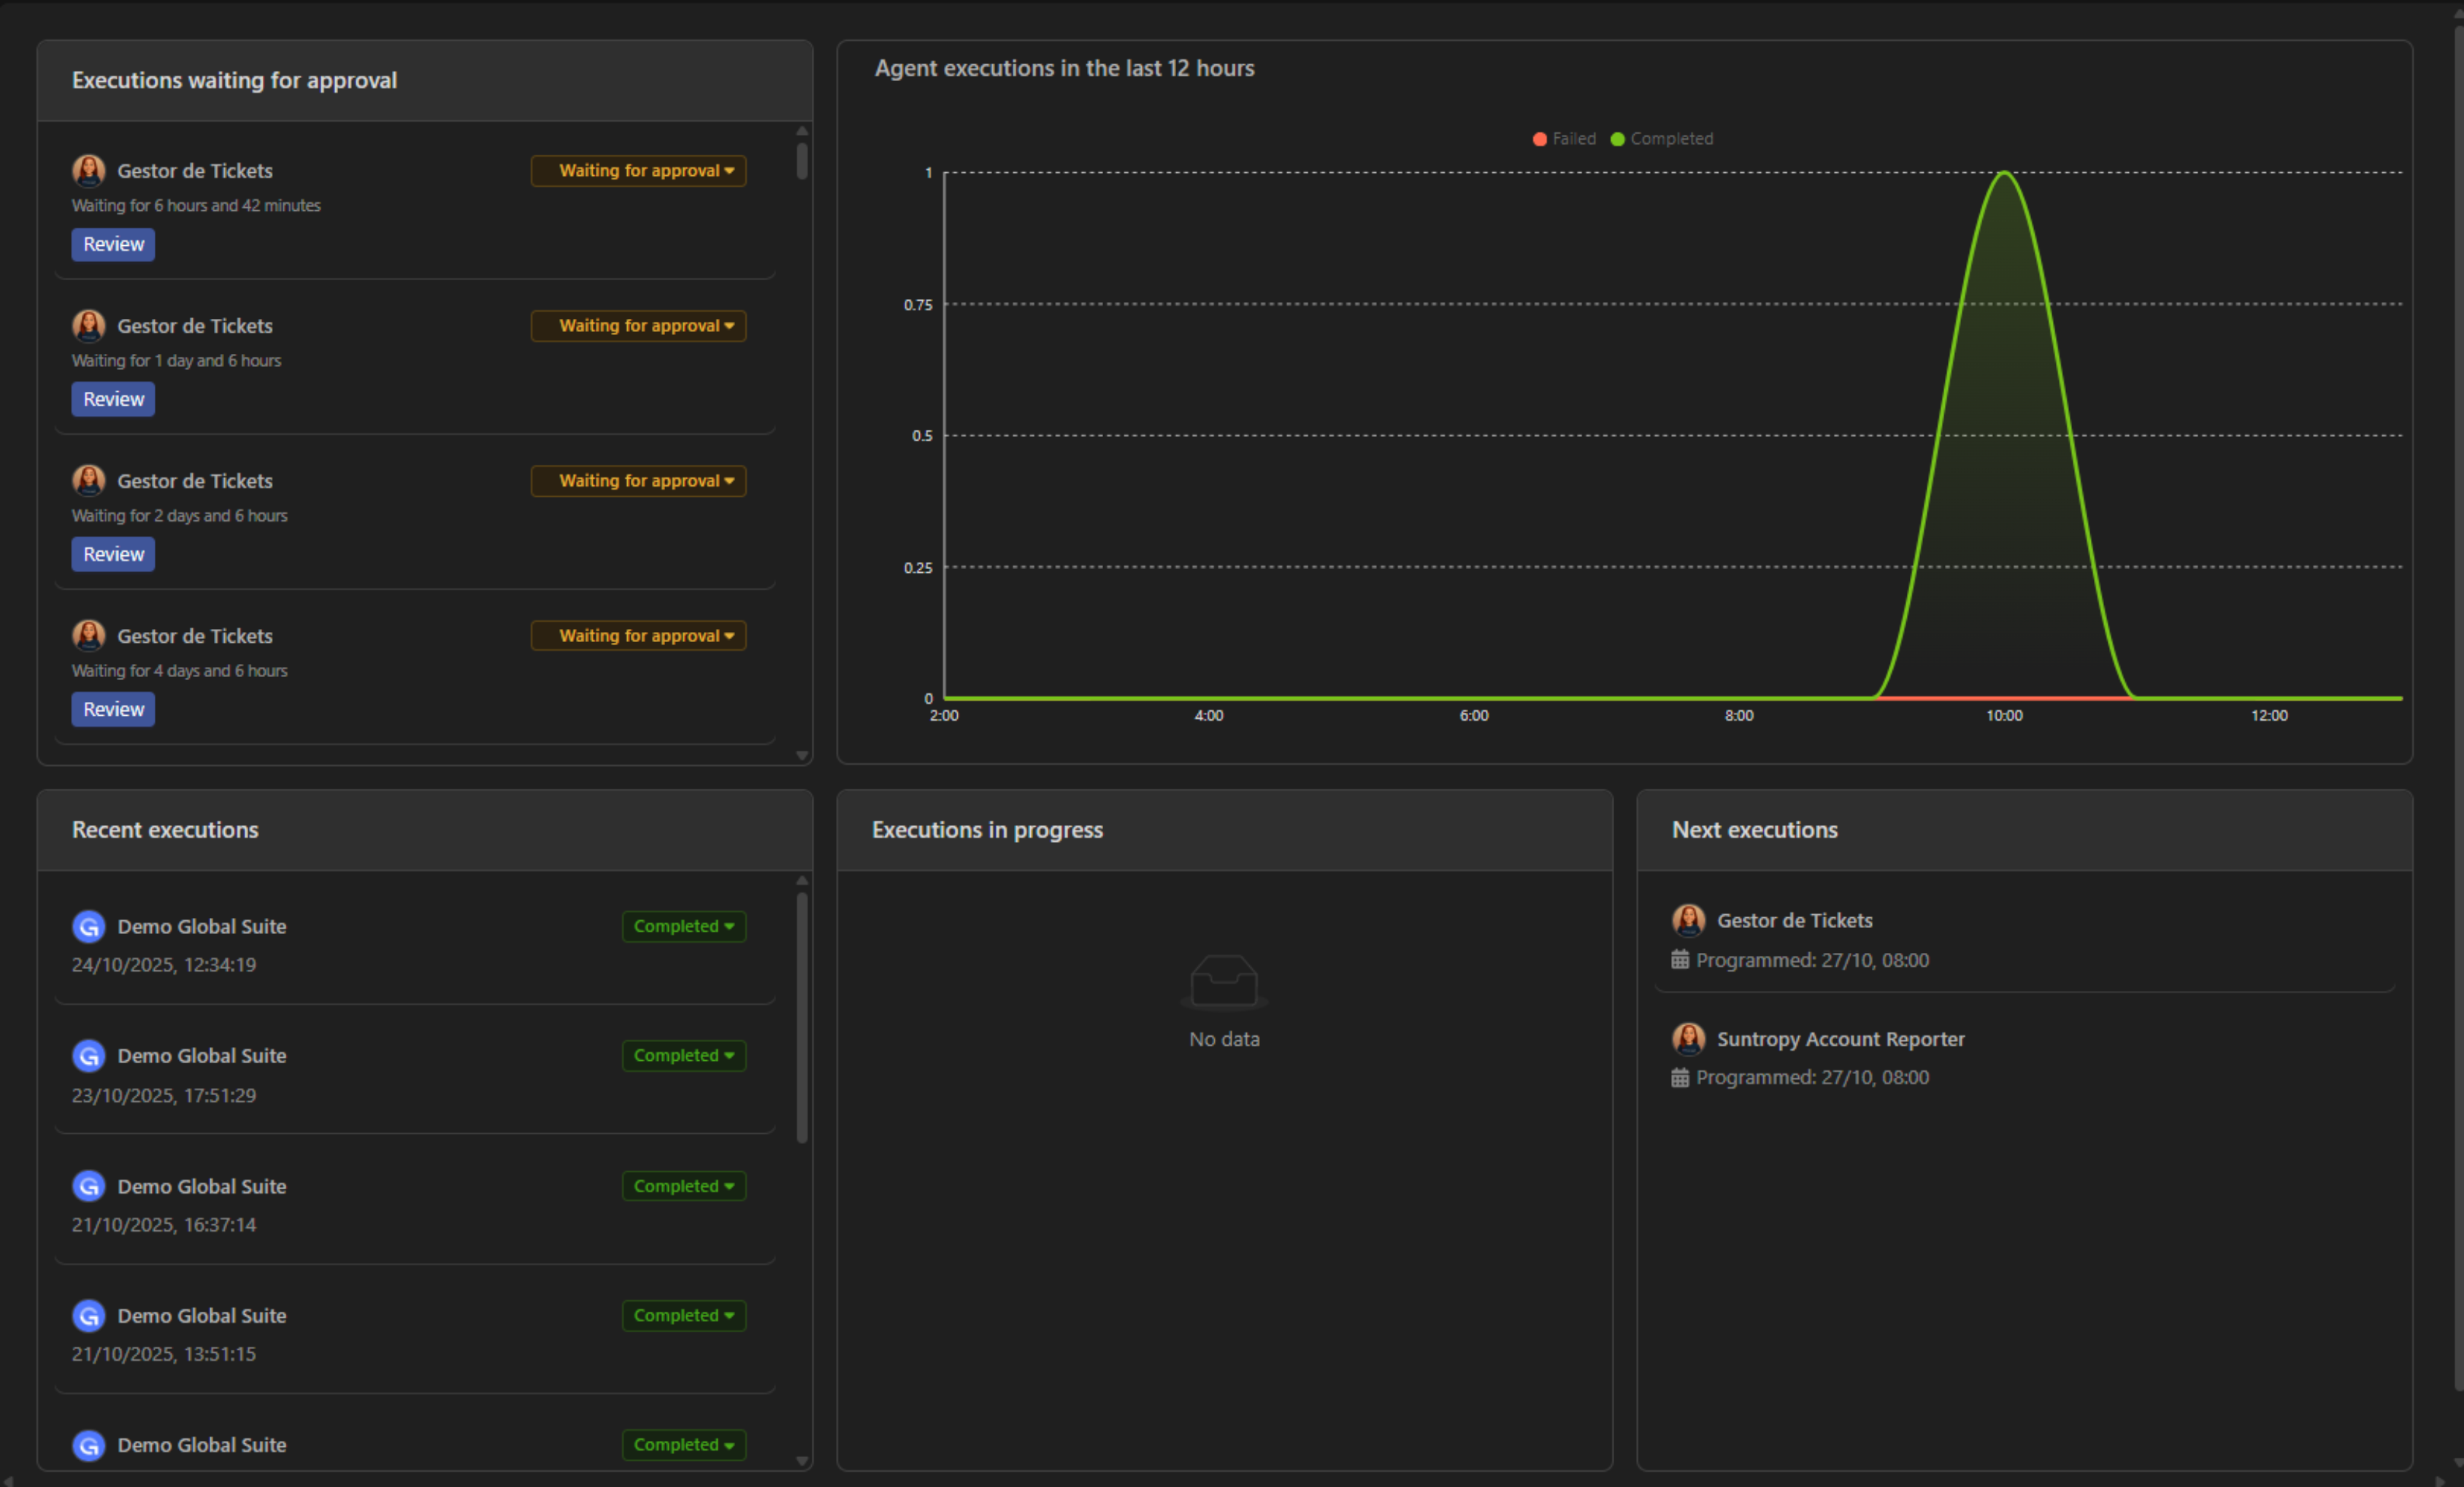Viewport: 2464px width, 1487px height.
Task: Click the Demo Global Suite logo on bottom recent execution
Action: [88, 1445]
